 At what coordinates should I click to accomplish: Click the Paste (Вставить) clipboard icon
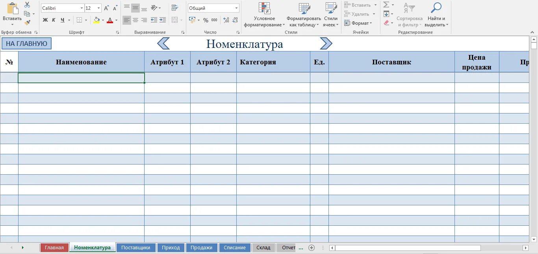pos(12,9)
